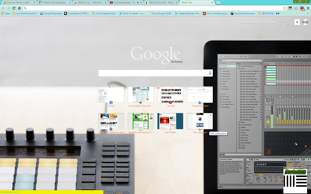This screenshot has width=311, height=194.
Task: Open Google notifications via the bell icon
Action: click(x=288, y=22)
